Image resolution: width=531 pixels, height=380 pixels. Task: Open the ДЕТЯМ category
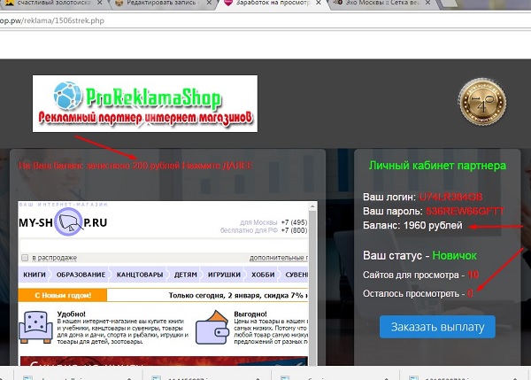click(185, 275)
